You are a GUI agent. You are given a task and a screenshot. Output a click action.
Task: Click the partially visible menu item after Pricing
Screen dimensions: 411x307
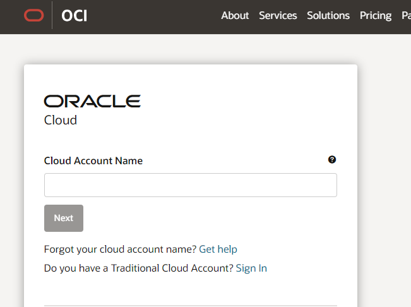point(405,16)
